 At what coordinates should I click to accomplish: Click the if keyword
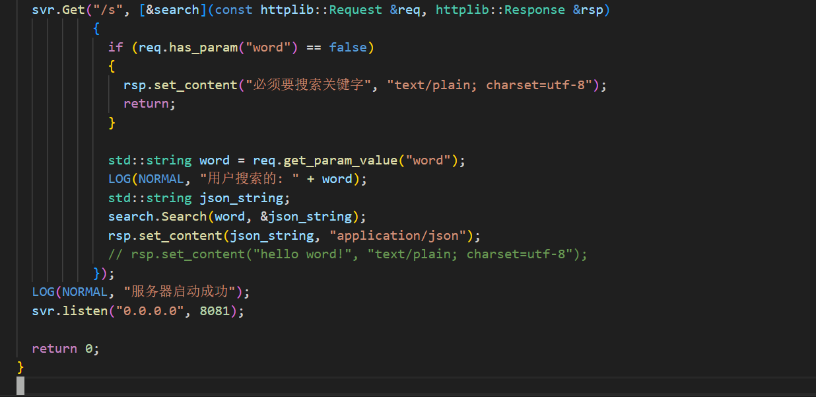point(116,47)
